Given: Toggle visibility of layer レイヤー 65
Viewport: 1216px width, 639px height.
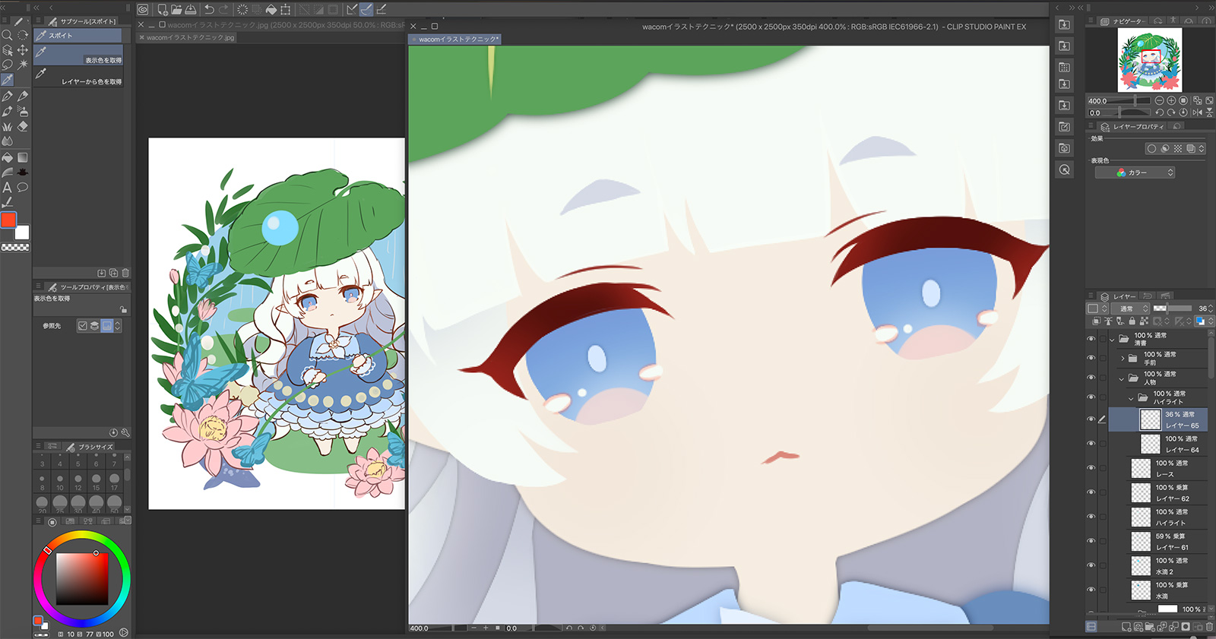Looking at the screenshot, I should pyautogui.click(x=1091, y=419).
